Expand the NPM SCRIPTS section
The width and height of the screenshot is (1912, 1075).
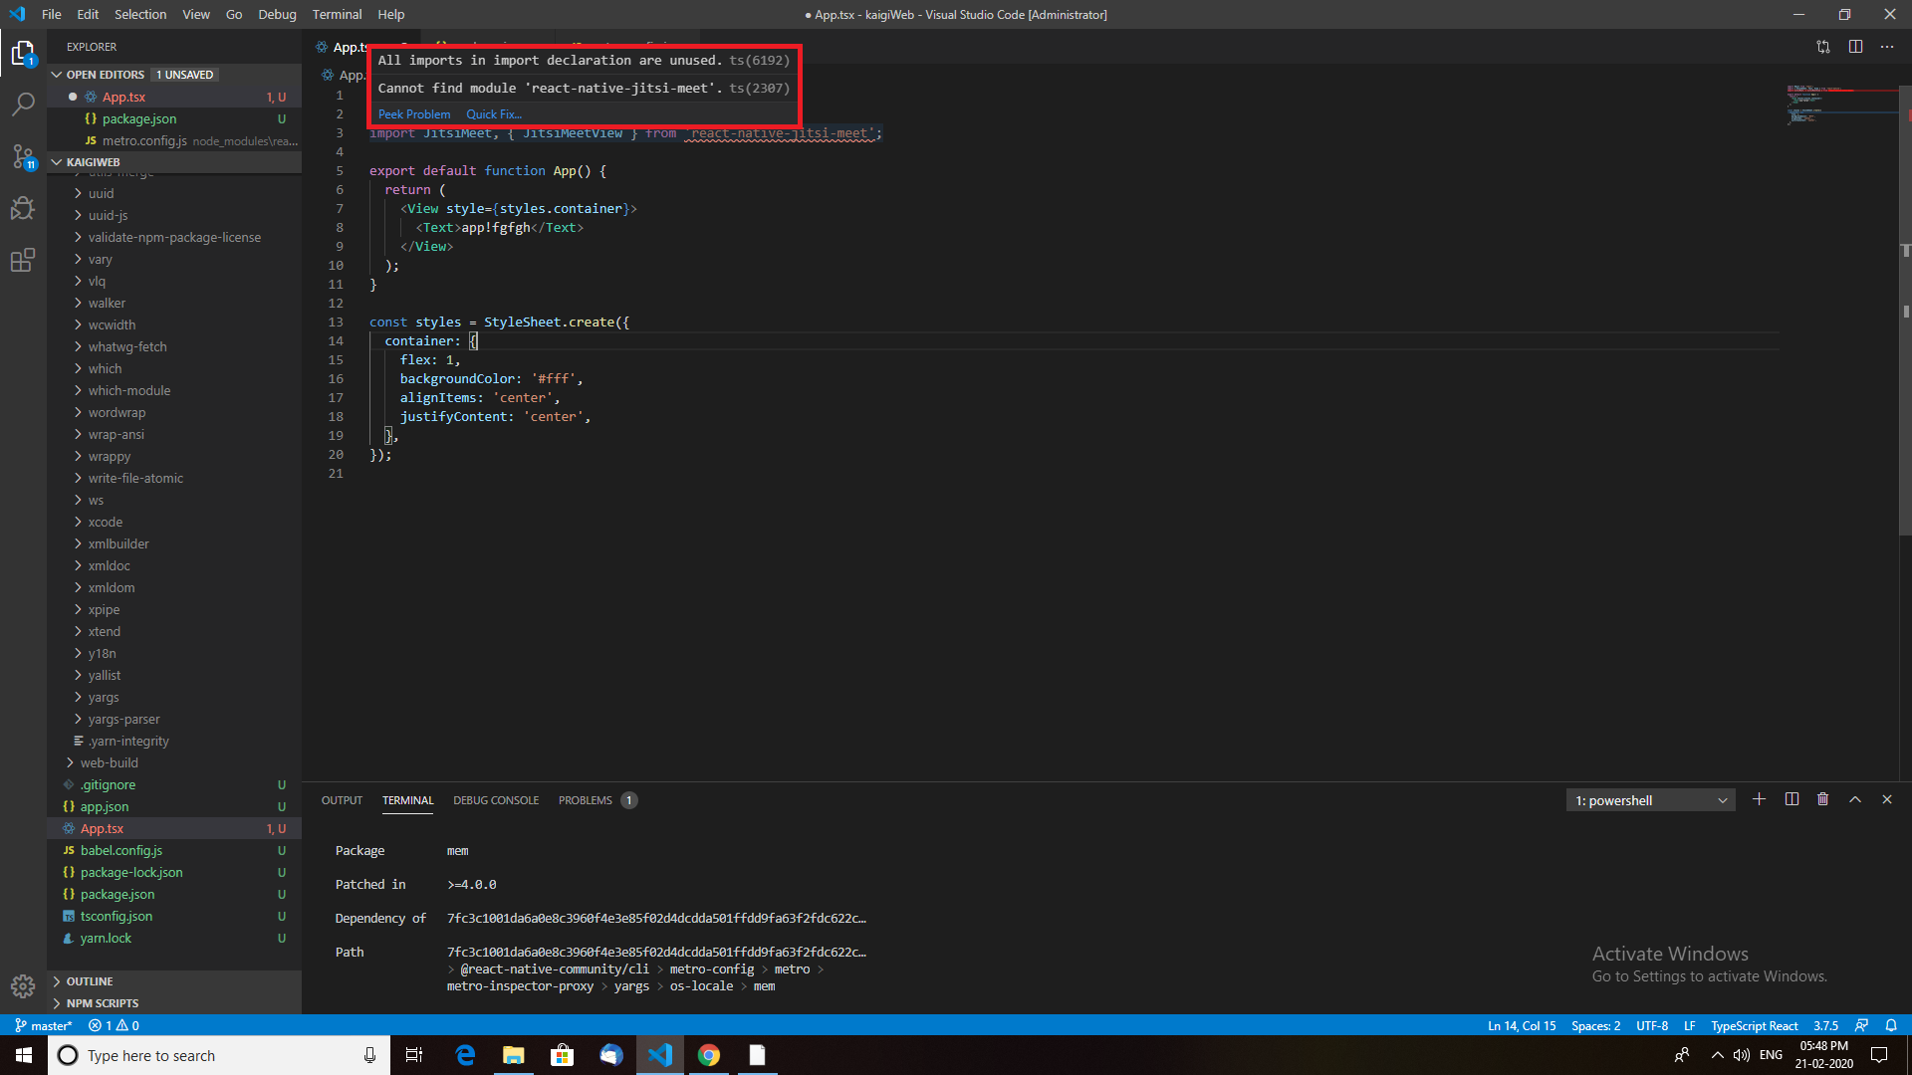pos(102,1003)
